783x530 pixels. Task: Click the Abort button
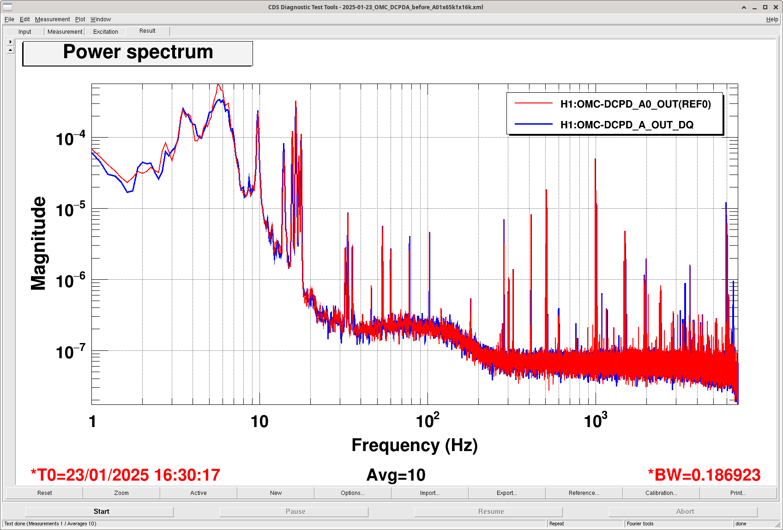coord(683,512)
